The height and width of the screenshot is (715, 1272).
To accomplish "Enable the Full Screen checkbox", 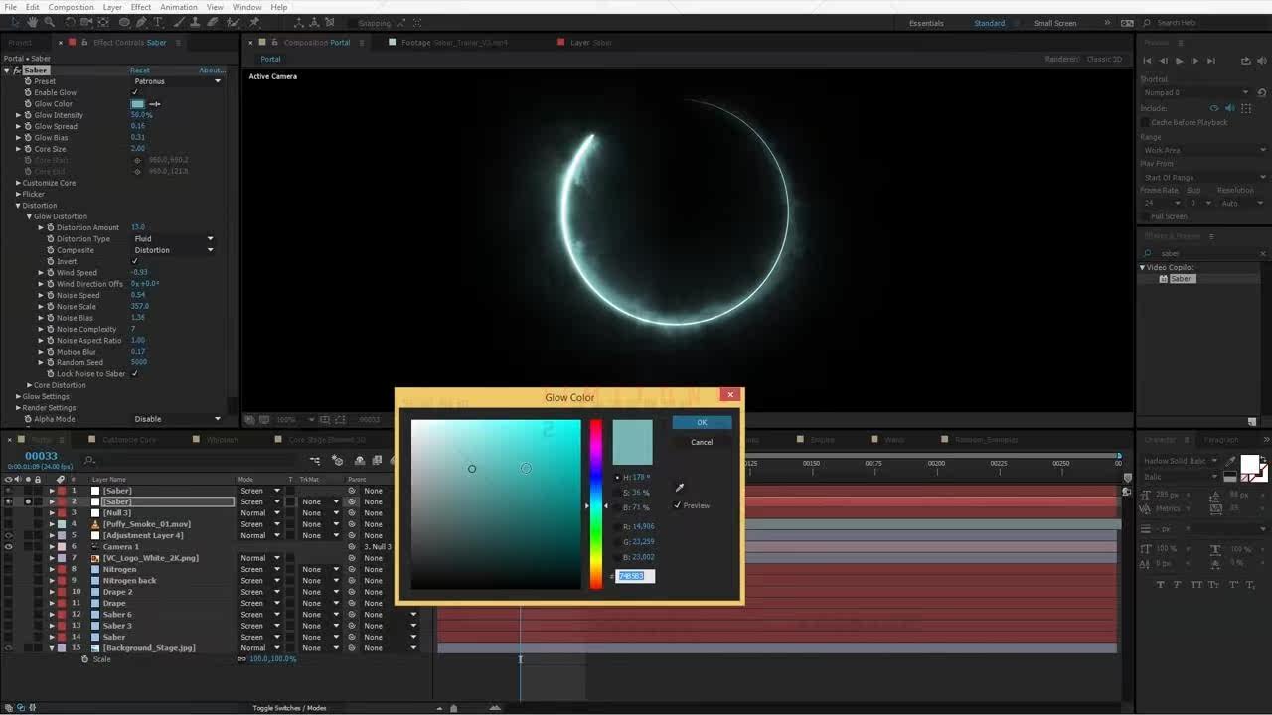I will (x=1145, y=216).
